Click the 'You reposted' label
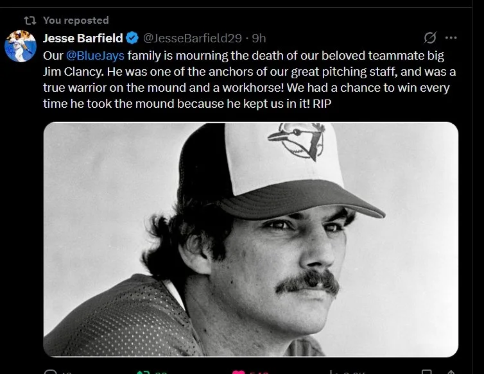 coord(76,20)
